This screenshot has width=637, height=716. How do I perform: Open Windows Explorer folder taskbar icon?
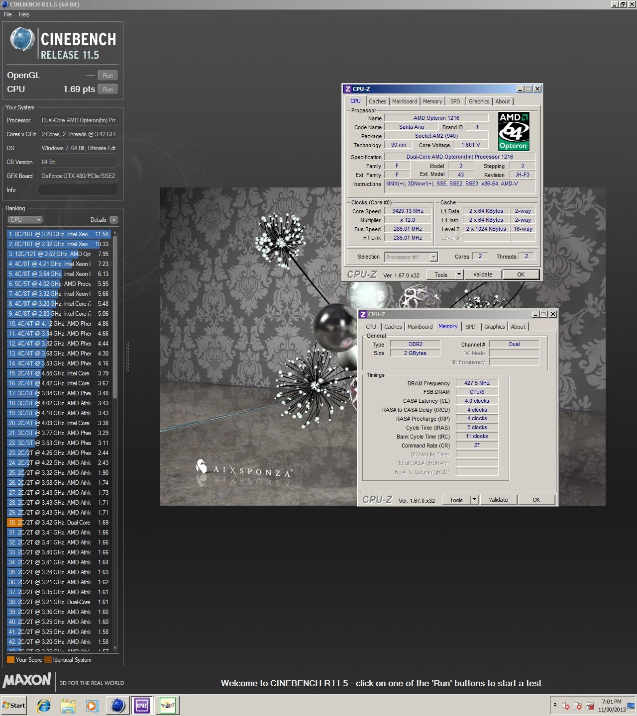click(x=68, y=705)
